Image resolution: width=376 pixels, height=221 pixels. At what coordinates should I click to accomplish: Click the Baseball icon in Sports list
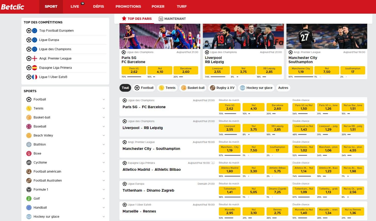29,126
